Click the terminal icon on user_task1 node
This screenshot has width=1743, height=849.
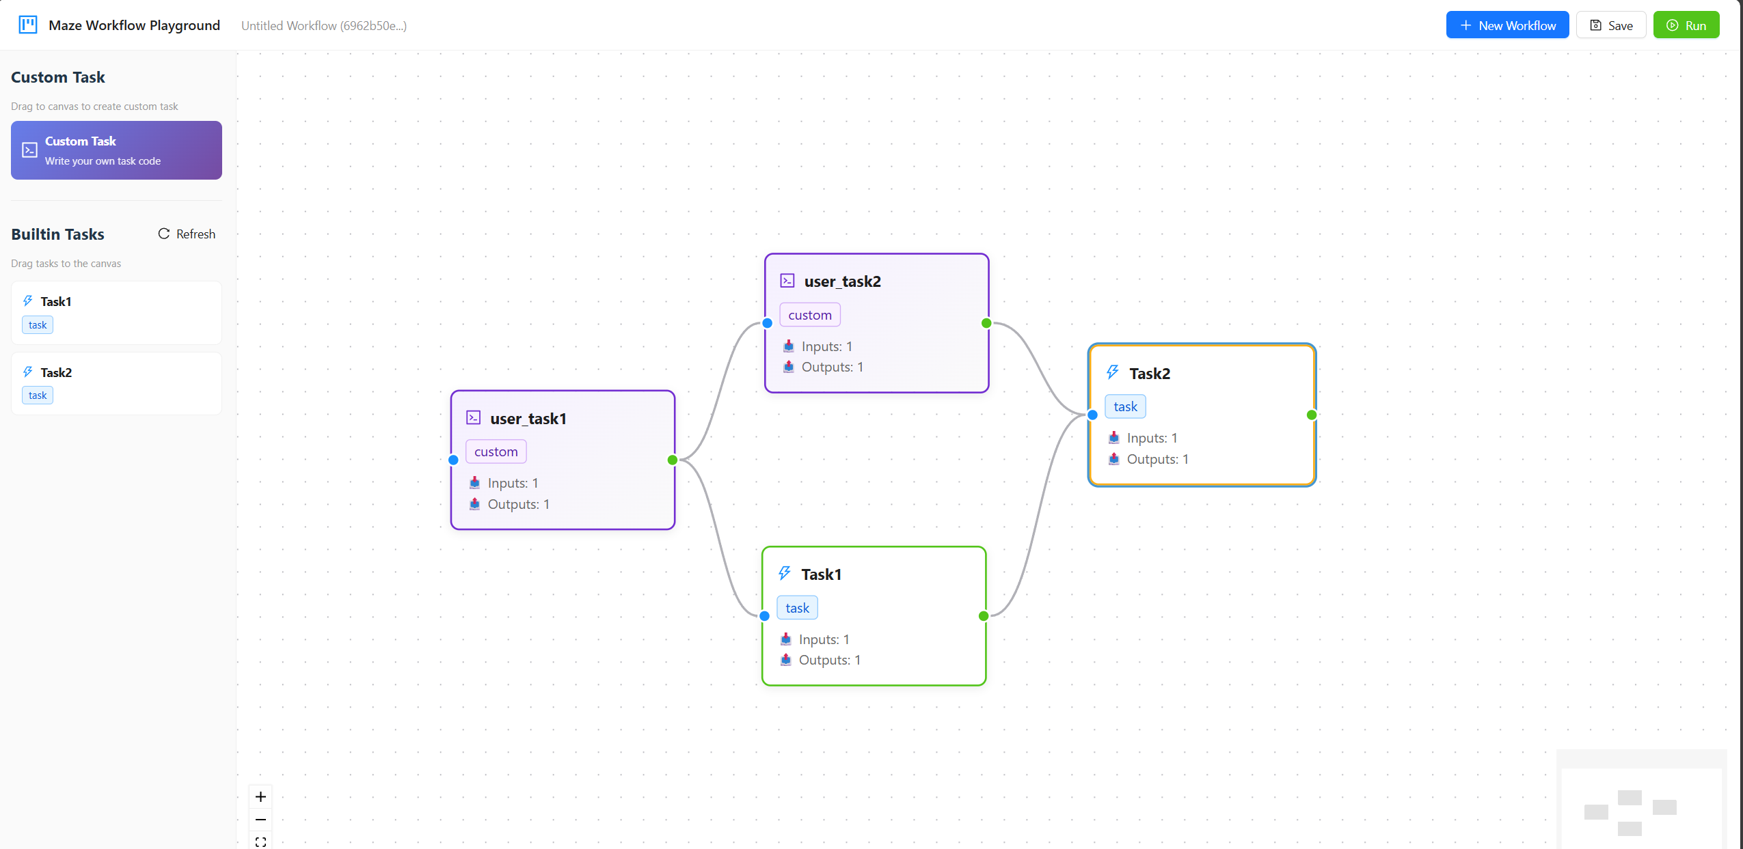click(x=473, y=417)
